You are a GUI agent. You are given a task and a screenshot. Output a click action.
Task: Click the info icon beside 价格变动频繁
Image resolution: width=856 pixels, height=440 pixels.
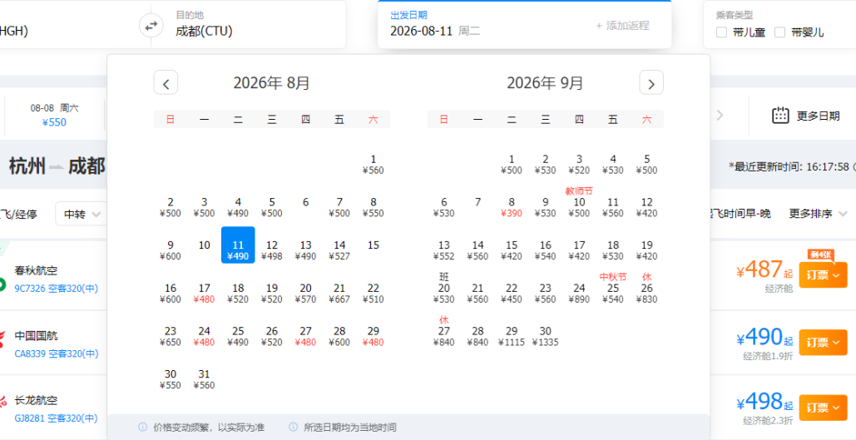point(142,427)
